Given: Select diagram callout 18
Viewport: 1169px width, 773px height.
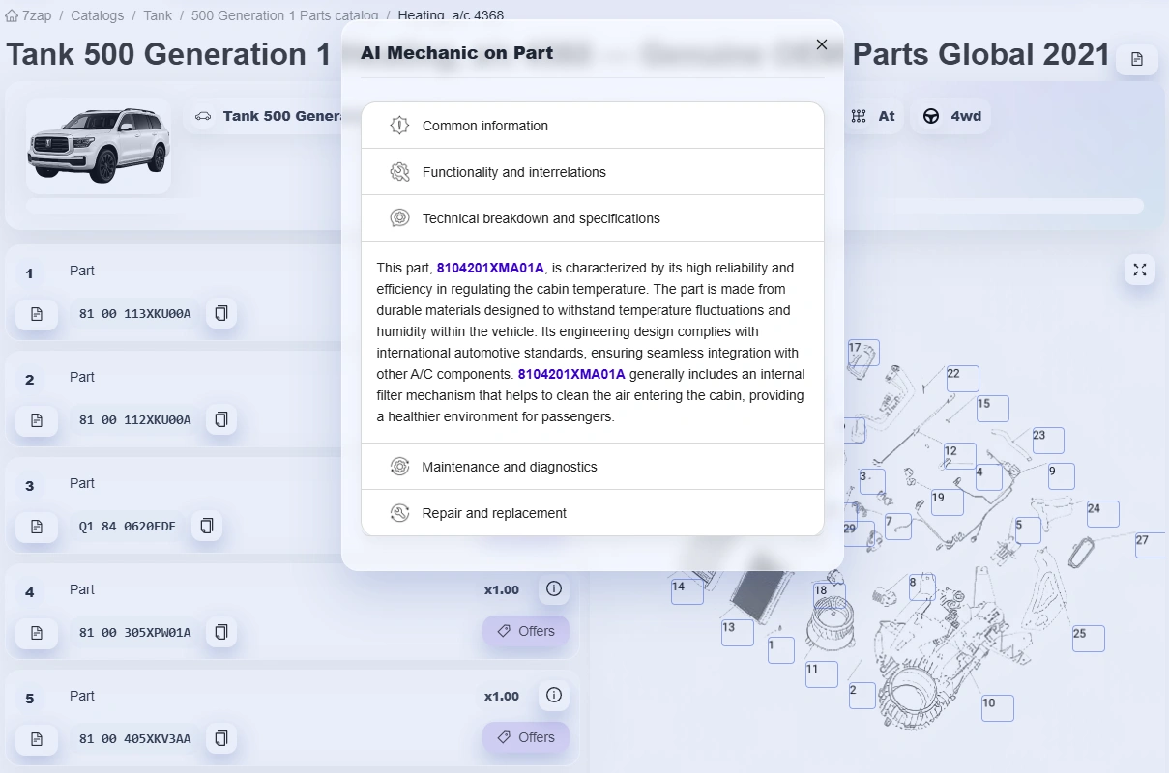Looking at the screenshot, I should click(x=830, y=595).
